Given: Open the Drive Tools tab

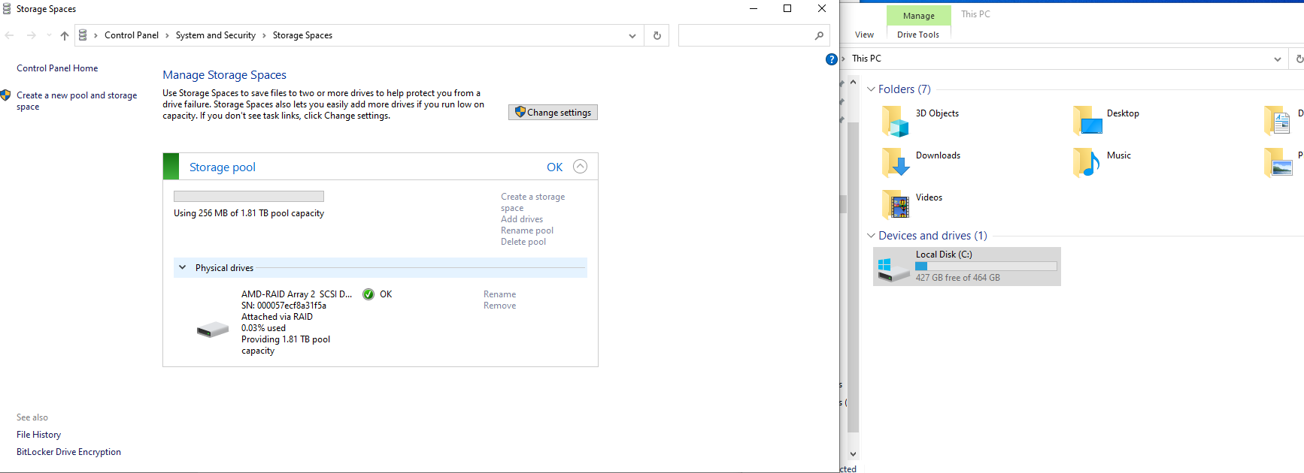Looking at the screenshot, I should [x=918, y=35].
